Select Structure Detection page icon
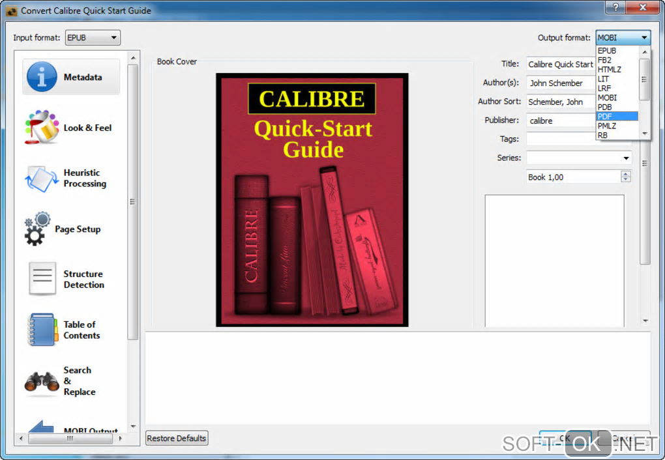665x460 pixels. (42, 279)
